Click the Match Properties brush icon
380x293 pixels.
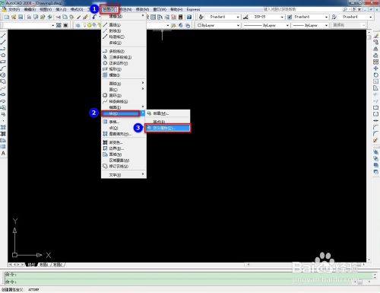pos(86,17)
